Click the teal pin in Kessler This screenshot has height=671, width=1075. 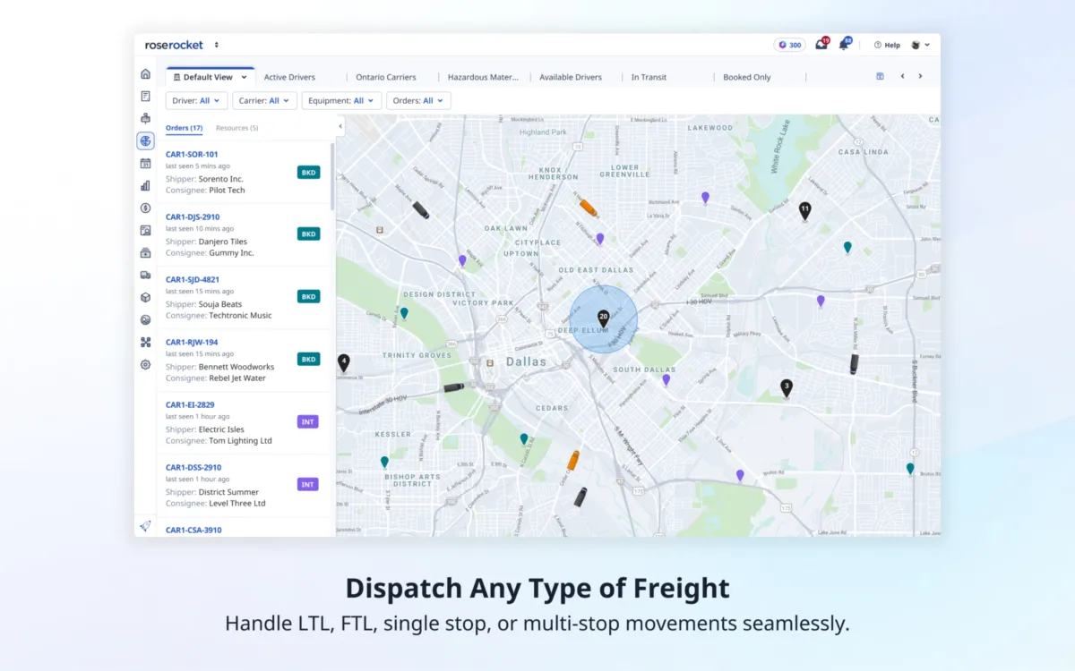click(x=384, y=462)
